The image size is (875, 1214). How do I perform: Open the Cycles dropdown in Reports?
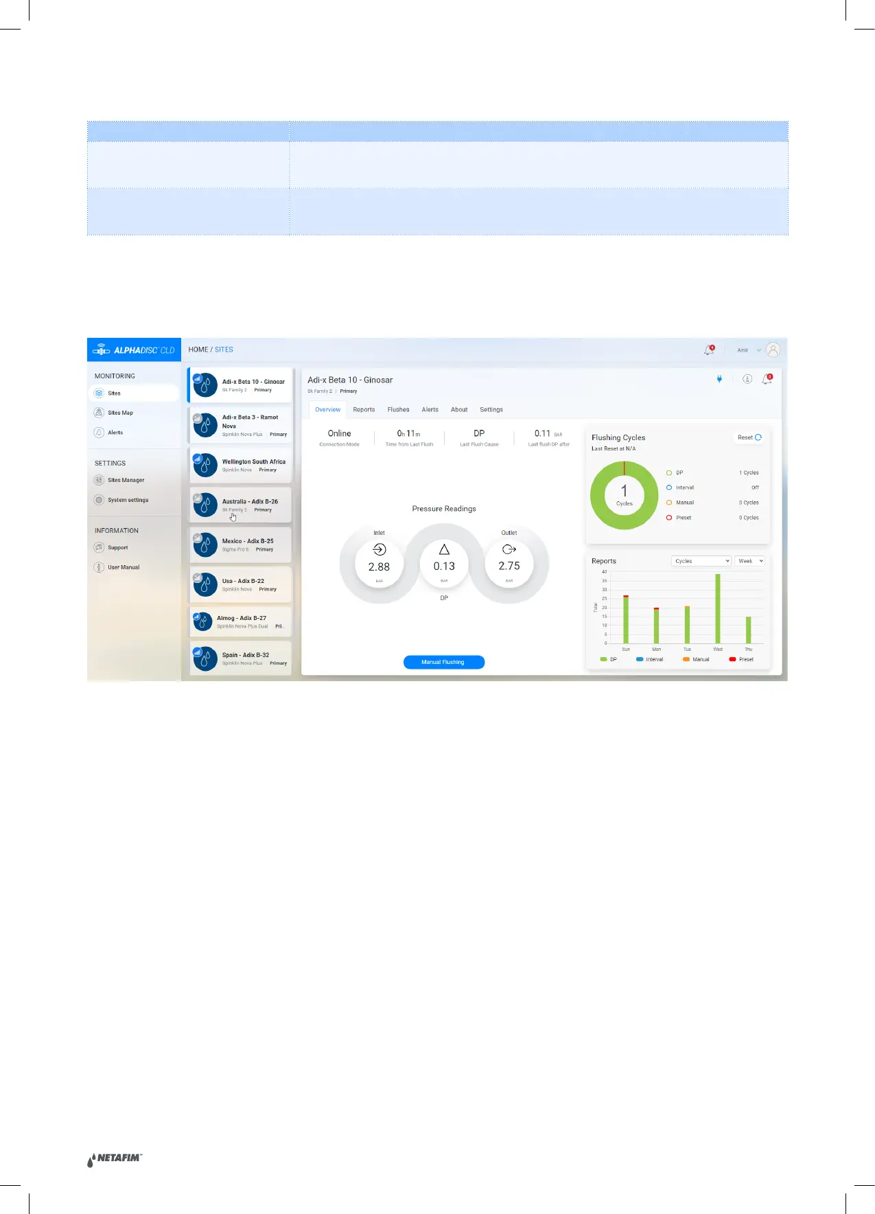(701, 561)
